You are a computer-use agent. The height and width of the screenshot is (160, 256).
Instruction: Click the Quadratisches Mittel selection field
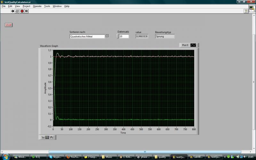[x=87, y=36]
